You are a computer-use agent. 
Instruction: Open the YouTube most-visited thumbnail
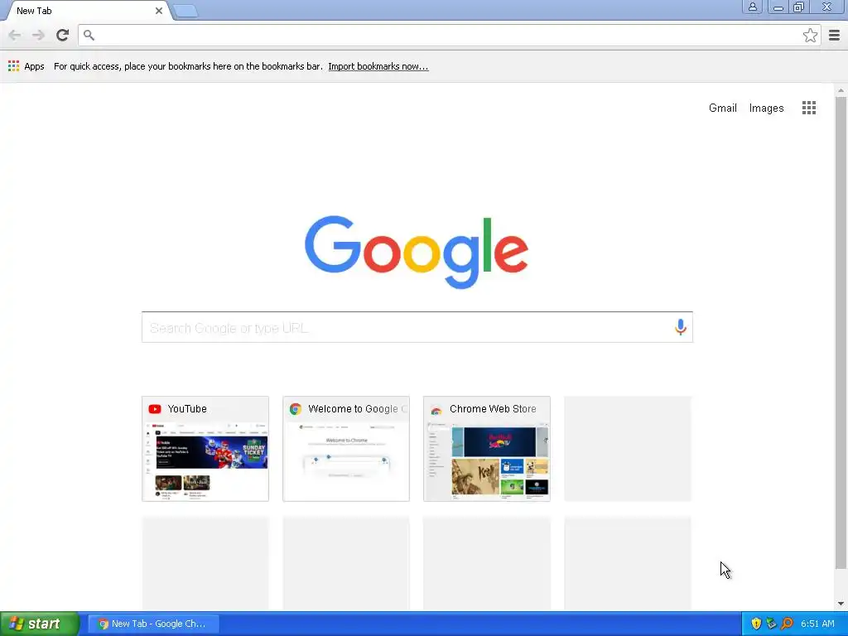coord(205,449)
